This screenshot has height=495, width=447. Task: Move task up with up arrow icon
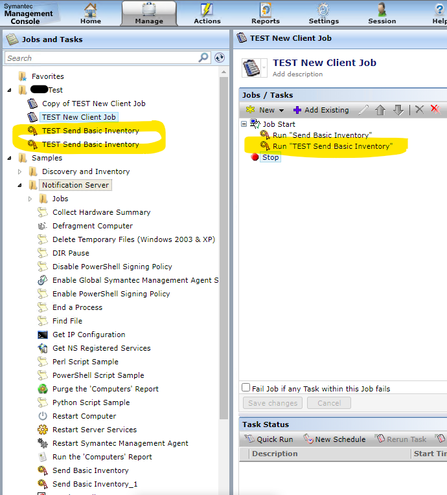point(380,110)
